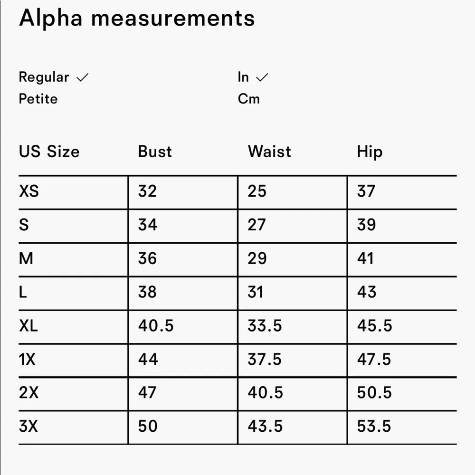Click the L hip value 43
The height and width of the screenshot is (475, 475).
pos(367,292)
